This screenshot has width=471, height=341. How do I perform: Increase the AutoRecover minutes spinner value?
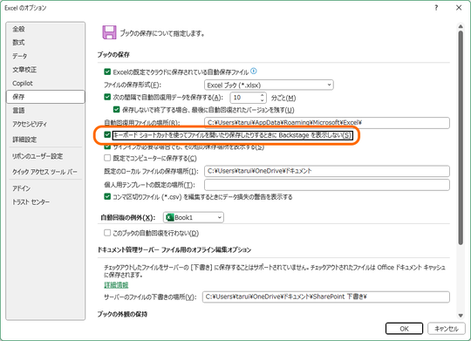(262, 95)
